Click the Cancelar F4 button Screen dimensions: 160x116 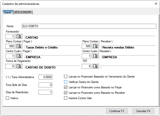(x=143, y=111)
